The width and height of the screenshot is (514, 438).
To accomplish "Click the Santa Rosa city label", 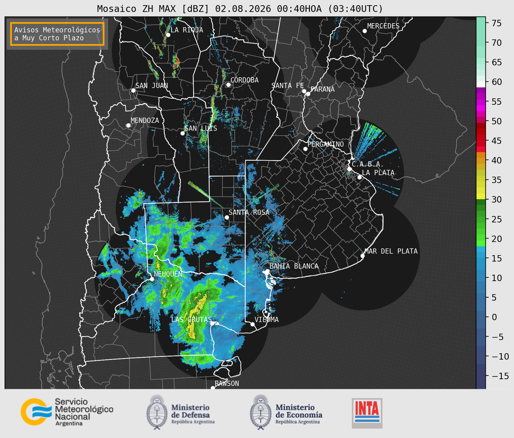I will [249, 212].
